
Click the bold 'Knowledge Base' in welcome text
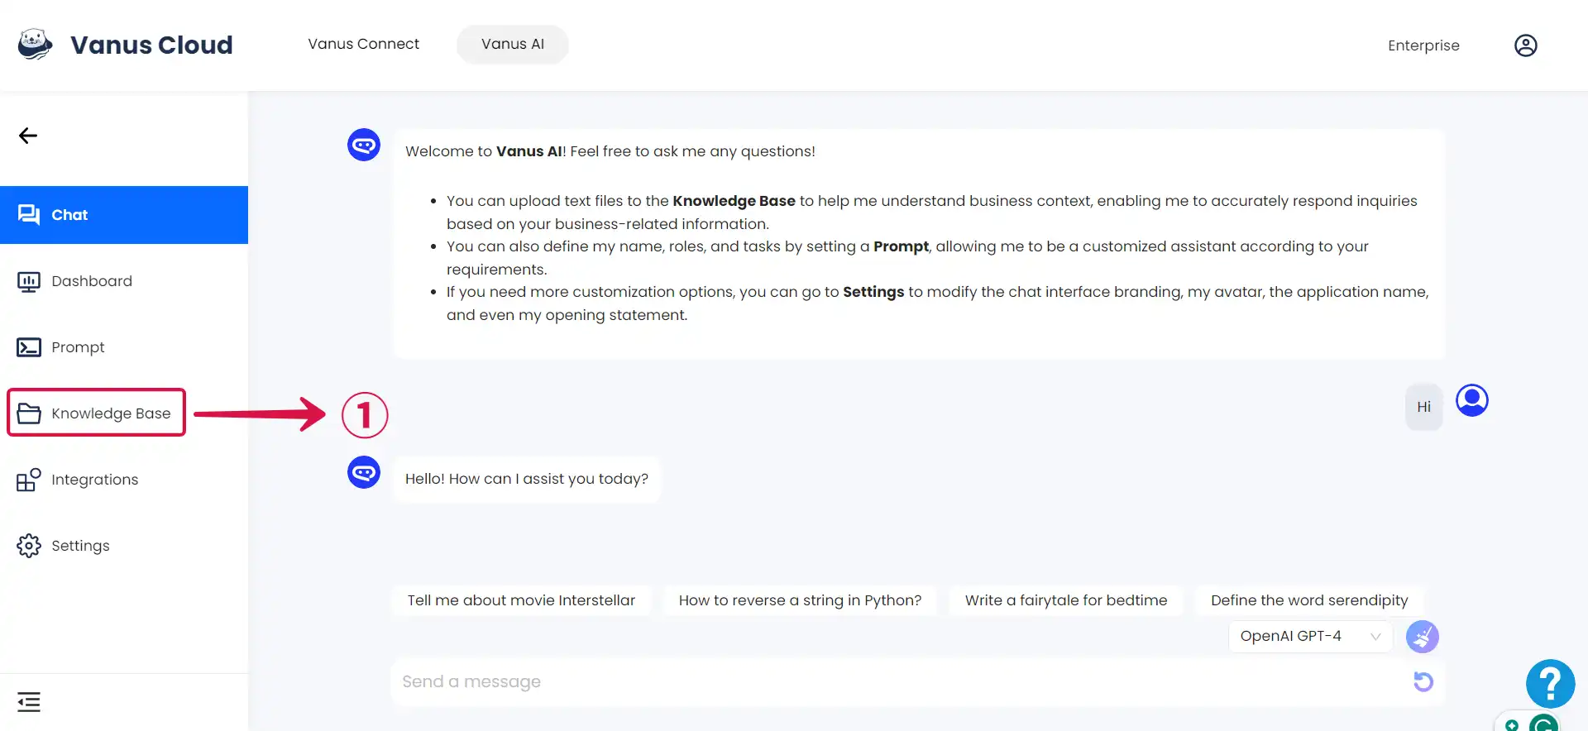pyautogui.click(x=734, y=201)
